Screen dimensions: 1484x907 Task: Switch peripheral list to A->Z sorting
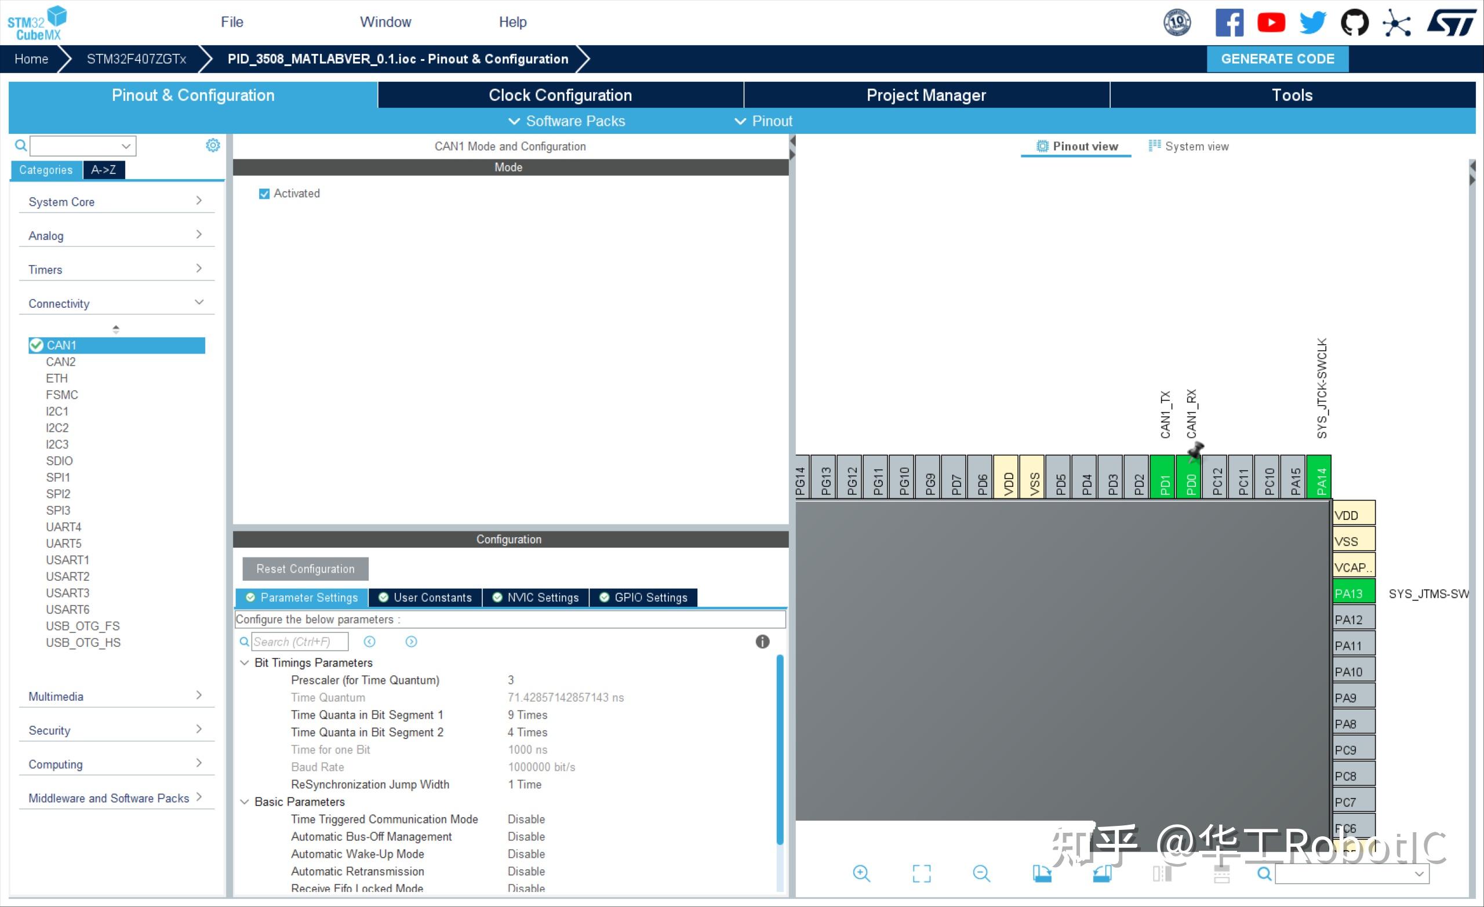(104, 170)
